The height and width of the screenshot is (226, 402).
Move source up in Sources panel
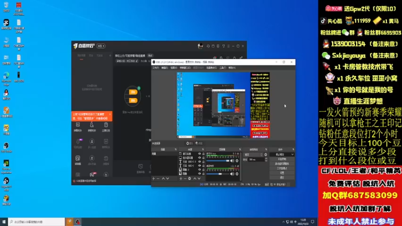194,179
